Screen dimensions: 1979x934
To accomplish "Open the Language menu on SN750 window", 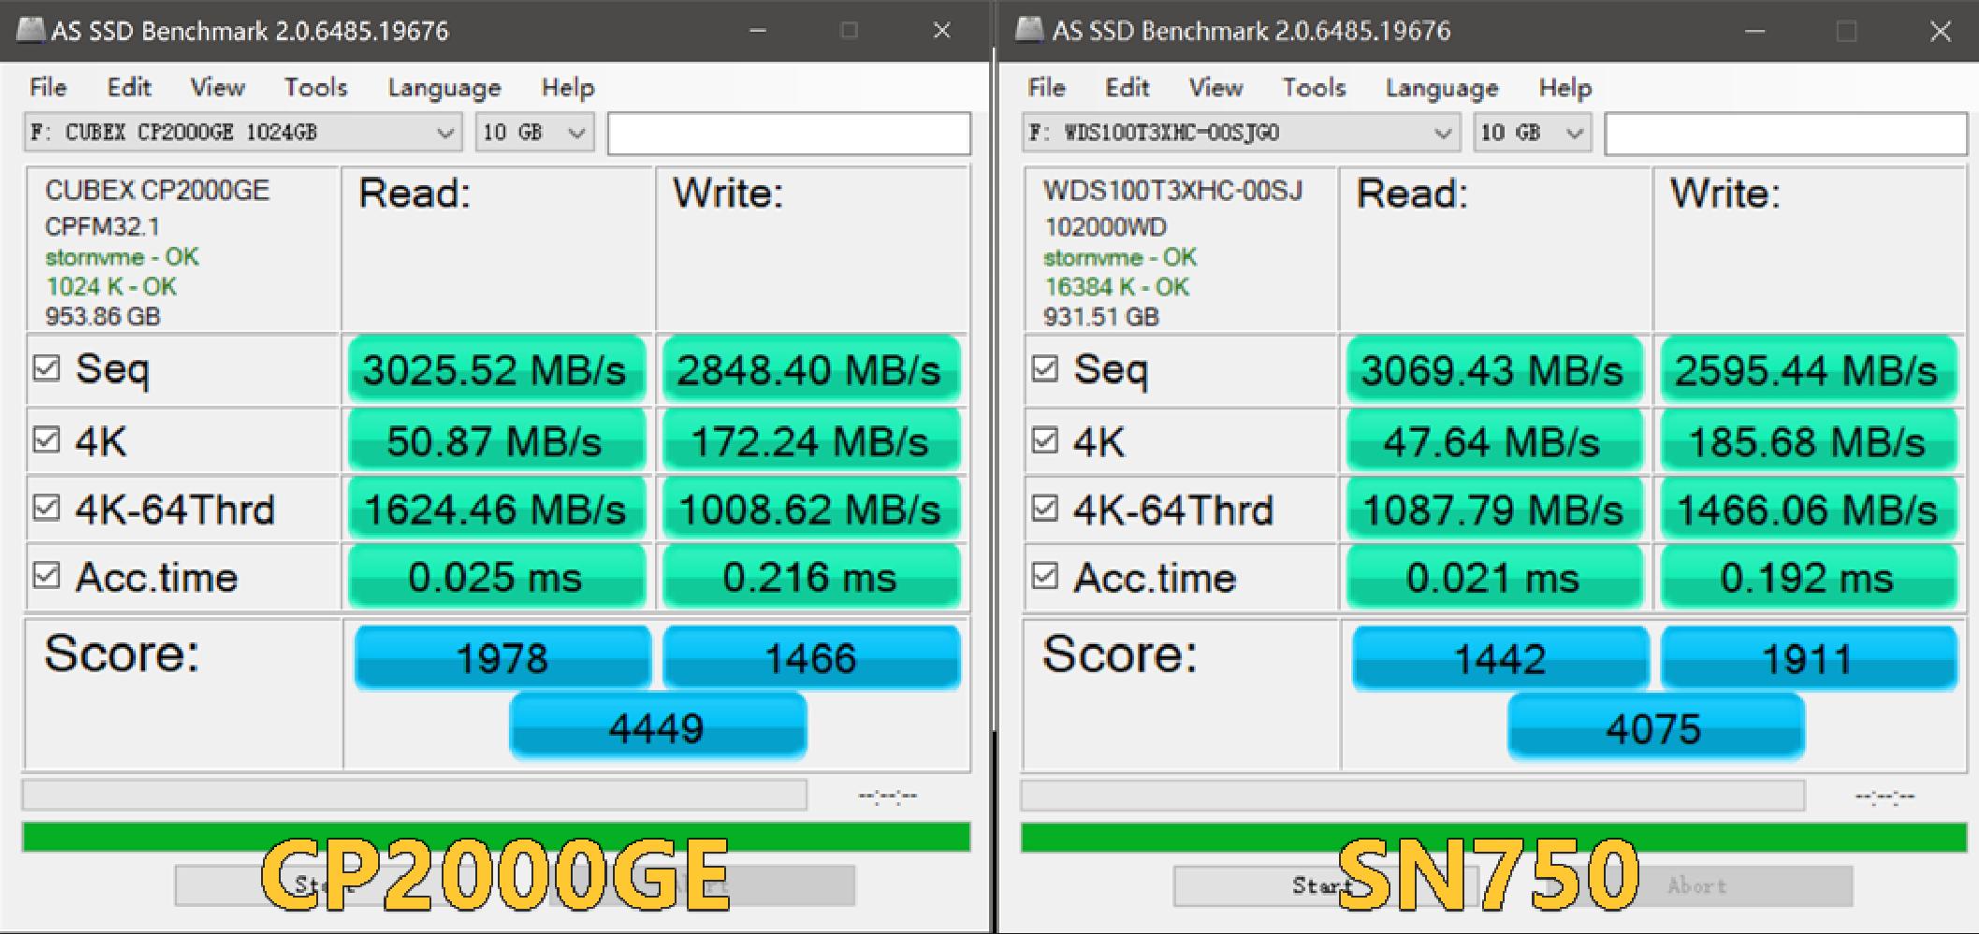I will click(x=1441, y=86).
